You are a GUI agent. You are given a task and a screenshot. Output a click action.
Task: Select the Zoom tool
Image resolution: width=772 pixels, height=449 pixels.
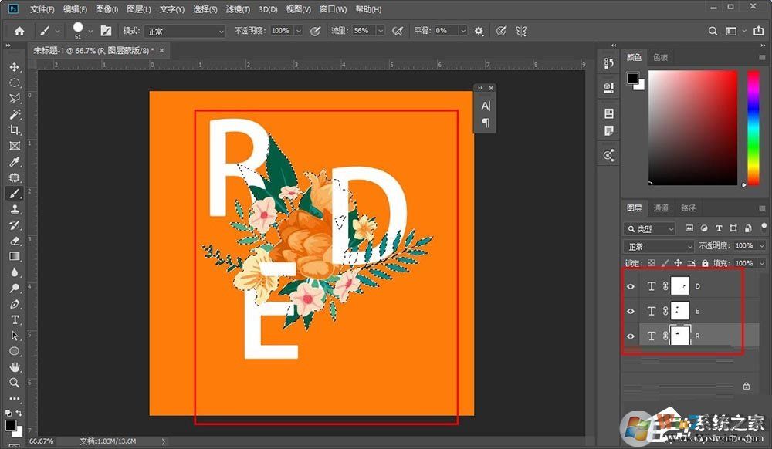point(14,383)
